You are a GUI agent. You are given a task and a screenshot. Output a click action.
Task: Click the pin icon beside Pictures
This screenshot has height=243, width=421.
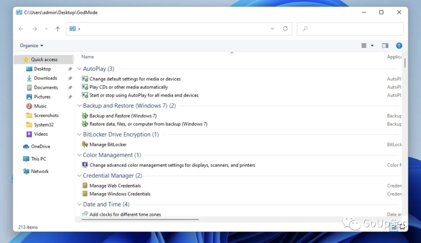pos(70,97)
